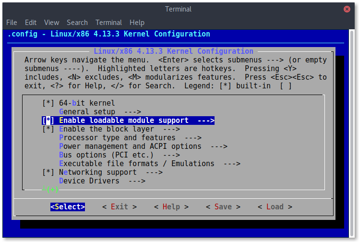Toggle Enable the block layer checkbox
The image size is (359, 242).
48,129
